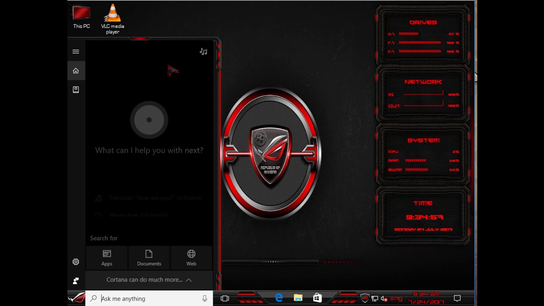This screenshot has height=306, width=544.
Task: Click the C:\ drive usage bar
Action: tap(408, 34)
